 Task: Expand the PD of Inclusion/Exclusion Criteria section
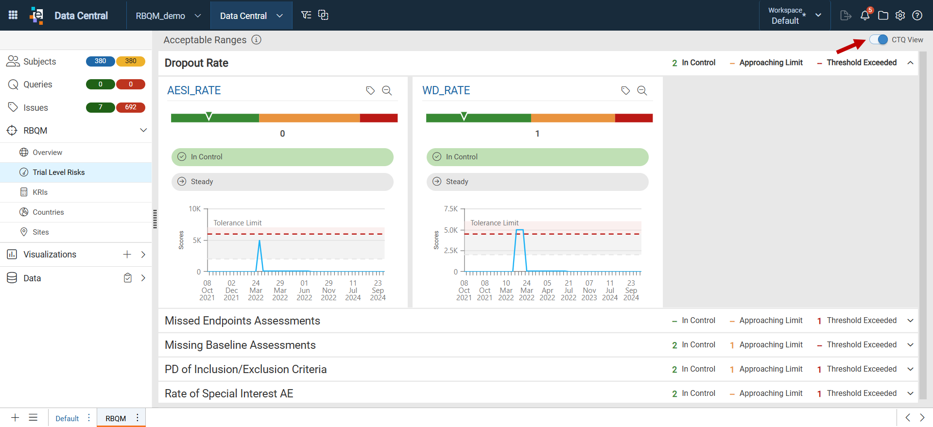click(x=911, y=369)
